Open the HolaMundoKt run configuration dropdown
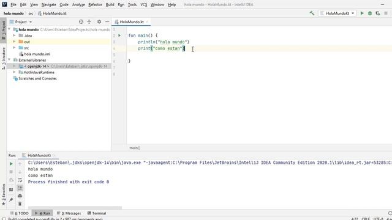The width and height of the screenshot is (392, 220). click(x=337, y=13)
